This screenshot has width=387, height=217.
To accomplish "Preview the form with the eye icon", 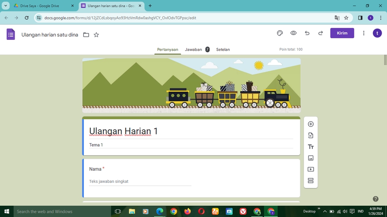I will [293, 33].
